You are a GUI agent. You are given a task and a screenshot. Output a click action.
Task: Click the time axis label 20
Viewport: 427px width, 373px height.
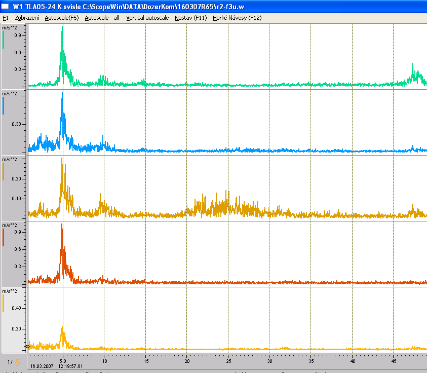coord(187,361)
